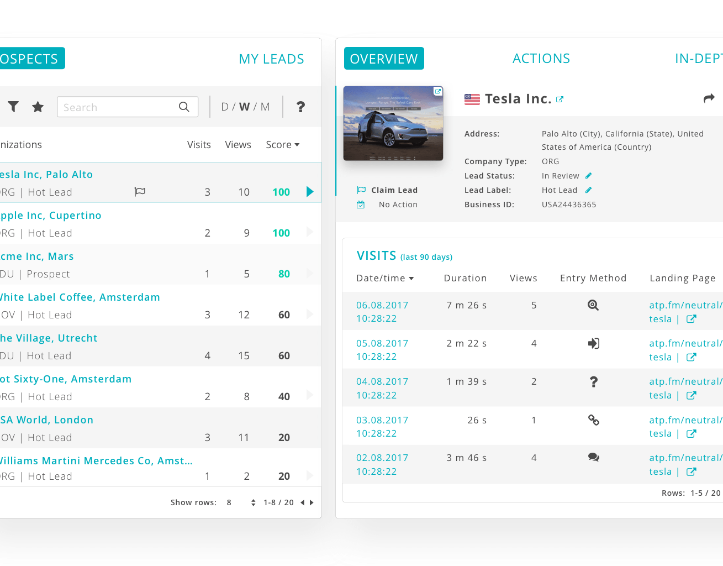
Task: Click link entry icon for 03.08.2017 visit
Action: pyautogui.click(x=594, y=420)
